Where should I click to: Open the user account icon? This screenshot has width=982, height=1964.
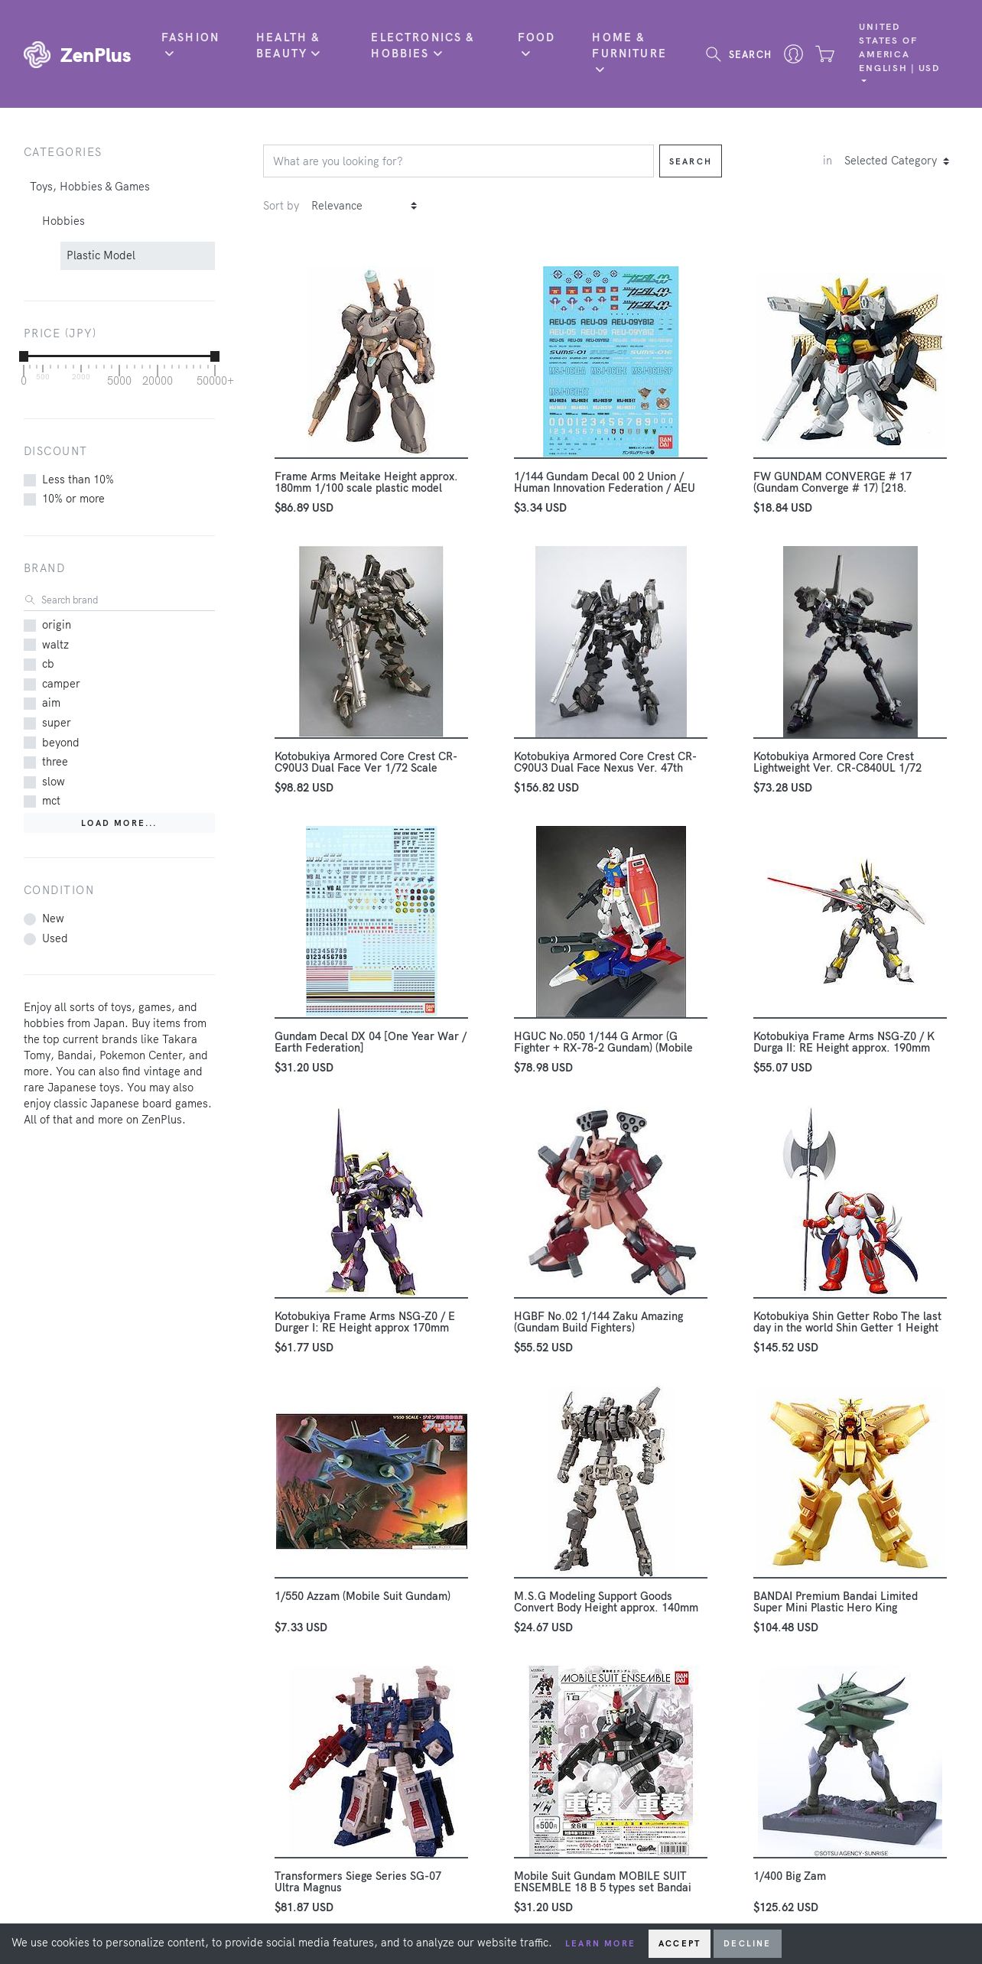click(x=793, y=54)
